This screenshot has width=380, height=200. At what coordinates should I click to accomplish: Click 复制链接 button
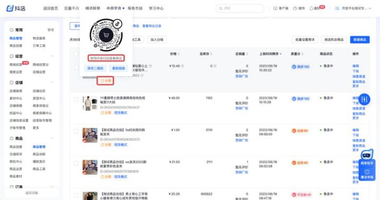(x=118, y=68)
